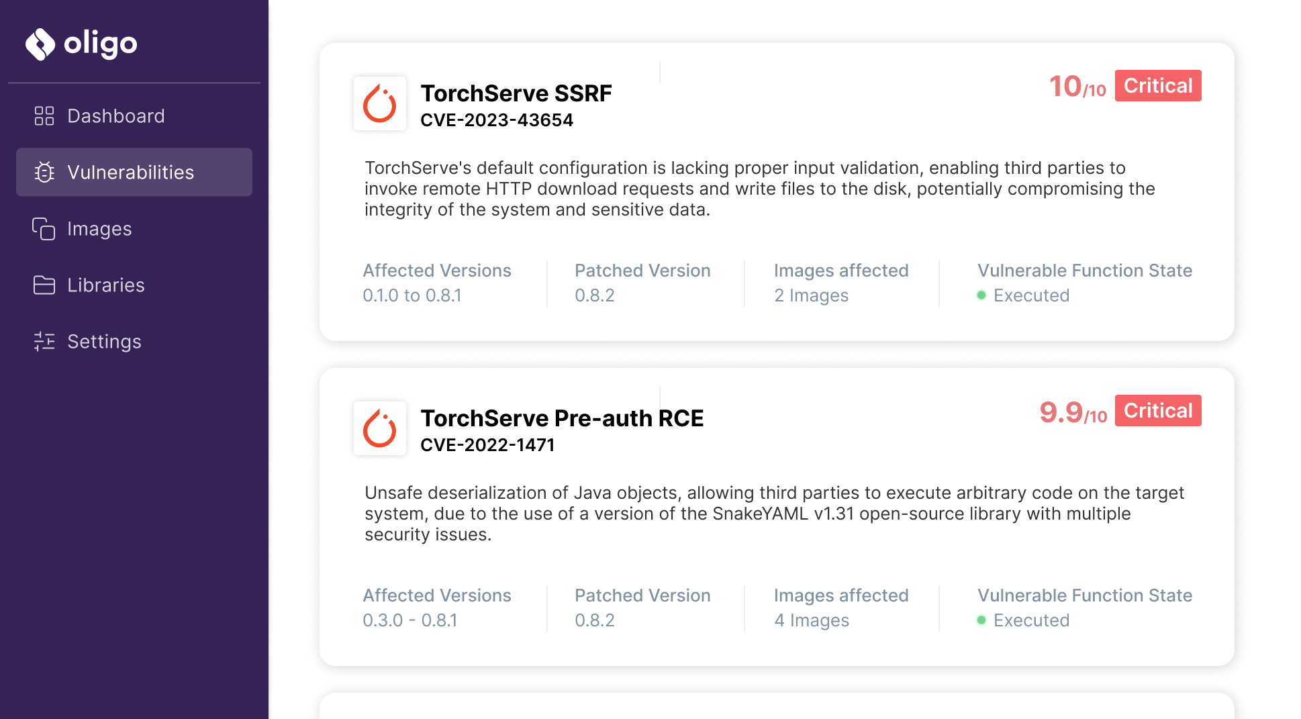
Task: Select CVE-2023-43654 identifier text
Action: pos(497,120)
